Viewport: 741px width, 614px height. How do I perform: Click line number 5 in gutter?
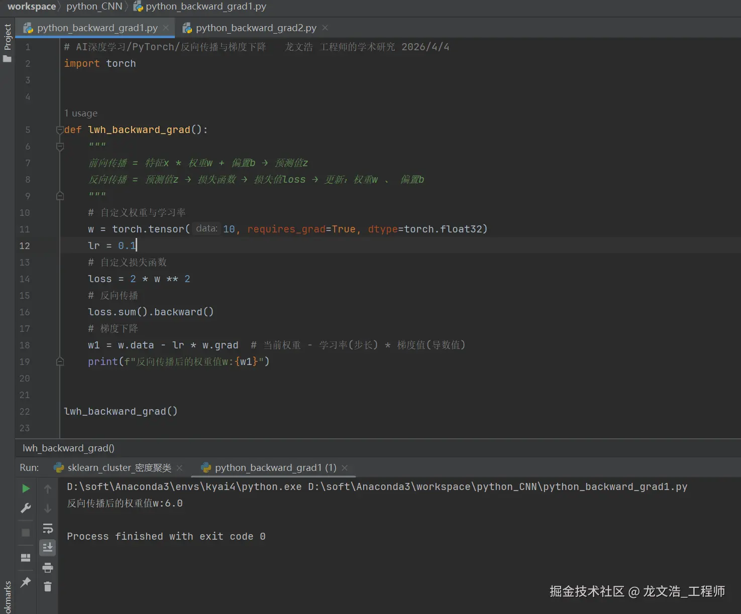28,130
